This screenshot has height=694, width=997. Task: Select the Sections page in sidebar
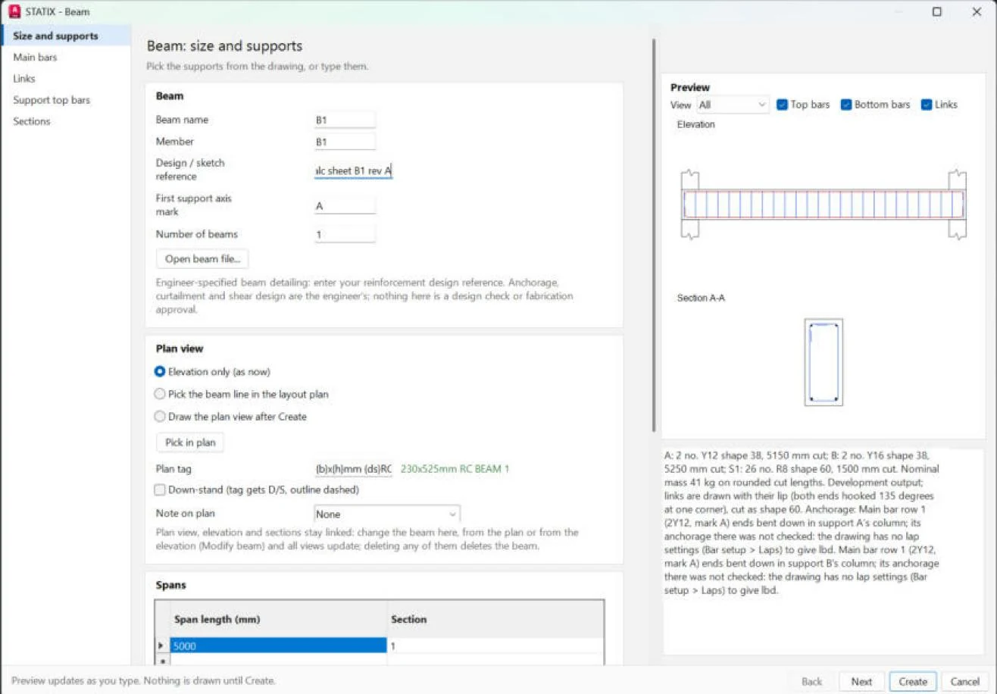coord(66,121)
